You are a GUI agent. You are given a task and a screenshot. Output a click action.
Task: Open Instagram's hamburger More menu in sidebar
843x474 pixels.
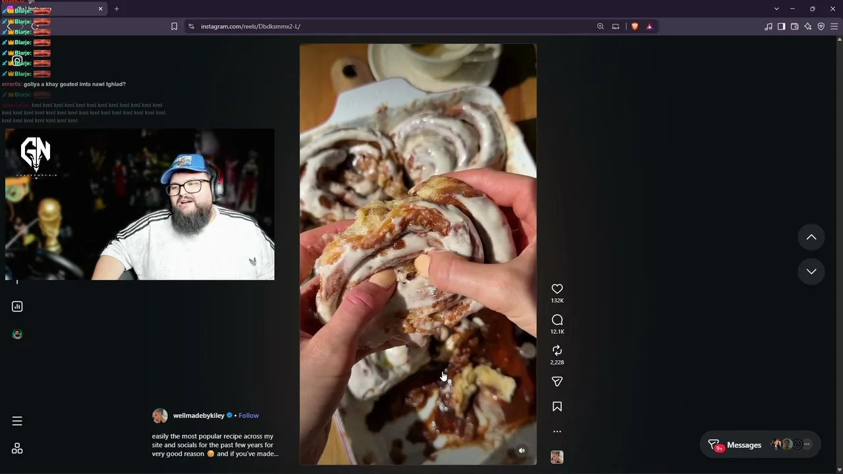click(17, 421)
